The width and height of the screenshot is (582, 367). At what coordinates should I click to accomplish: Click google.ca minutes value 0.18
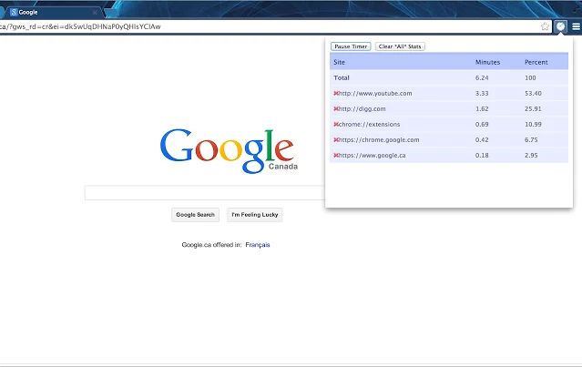coord(482,156)
